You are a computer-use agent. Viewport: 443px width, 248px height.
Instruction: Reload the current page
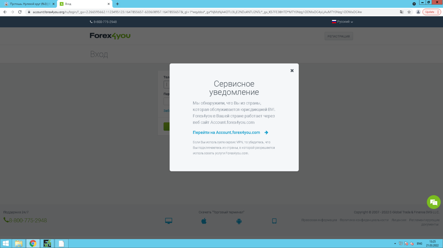(x=20, y=12)
